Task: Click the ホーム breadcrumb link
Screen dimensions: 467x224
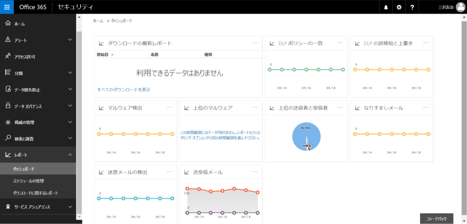Action: point(98,21)
